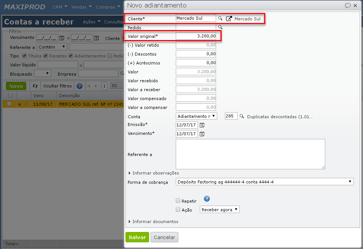
Task: Select the 11/08/17 row checkbox
Action: tap(9, 104)
